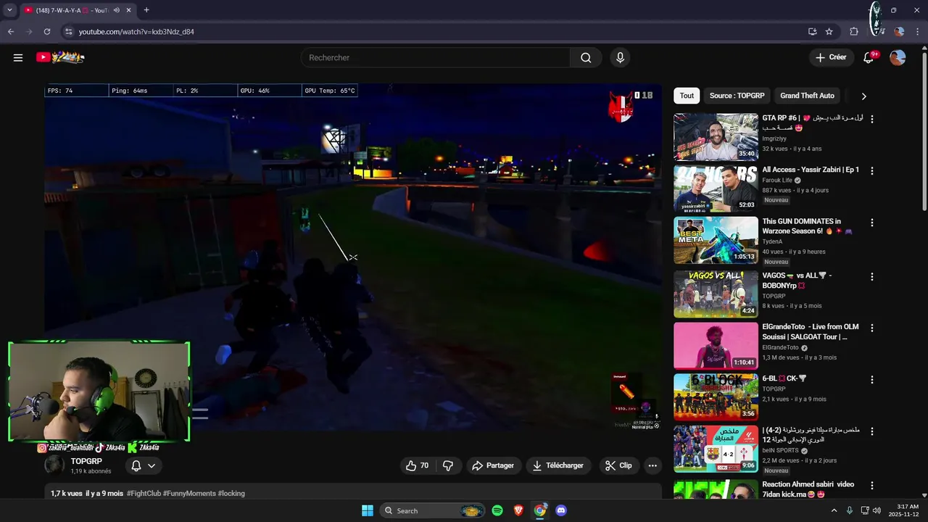Like the video (70 likes)

[x=417, y=465]
